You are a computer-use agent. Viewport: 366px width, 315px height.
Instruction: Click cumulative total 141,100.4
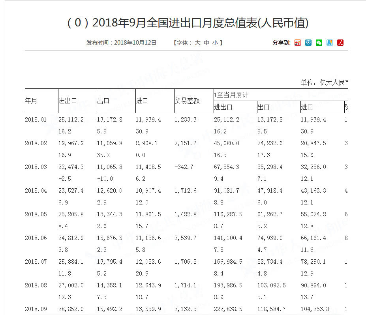click(228, 238)
